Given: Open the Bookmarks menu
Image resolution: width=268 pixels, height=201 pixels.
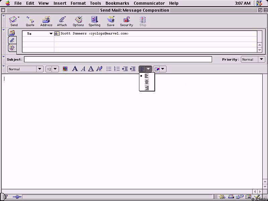Looking at the screenshot, I should (x=117, y=3).
